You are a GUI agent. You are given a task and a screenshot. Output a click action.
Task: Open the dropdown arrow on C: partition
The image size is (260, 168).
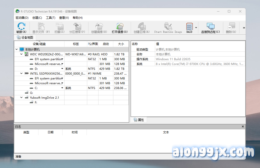62,88
